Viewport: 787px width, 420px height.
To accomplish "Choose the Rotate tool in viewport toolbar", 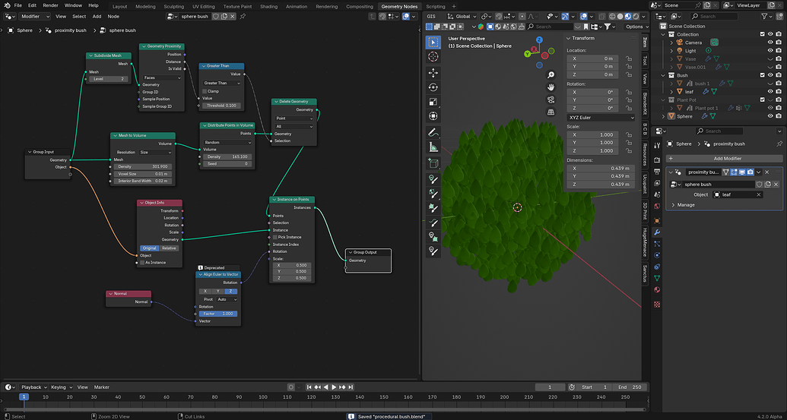I will click(x=433, y=87).
